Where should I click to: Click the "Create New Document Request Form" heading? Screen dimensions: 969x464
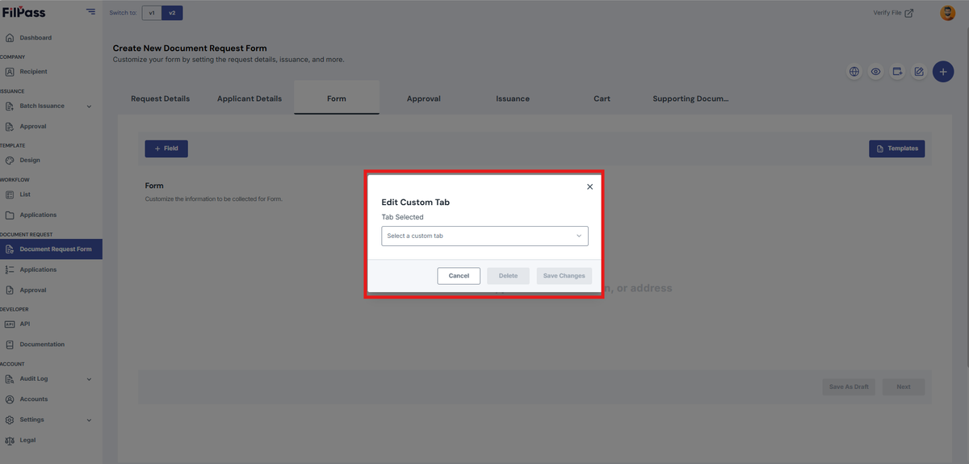click(x=190, y=48)
